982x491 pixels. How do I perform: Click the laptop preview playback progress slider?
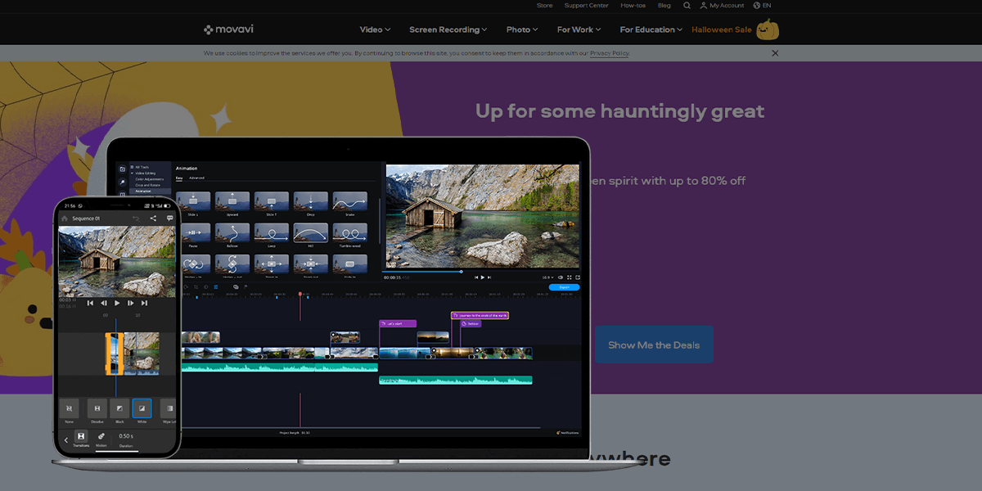(x=483, y=271)
